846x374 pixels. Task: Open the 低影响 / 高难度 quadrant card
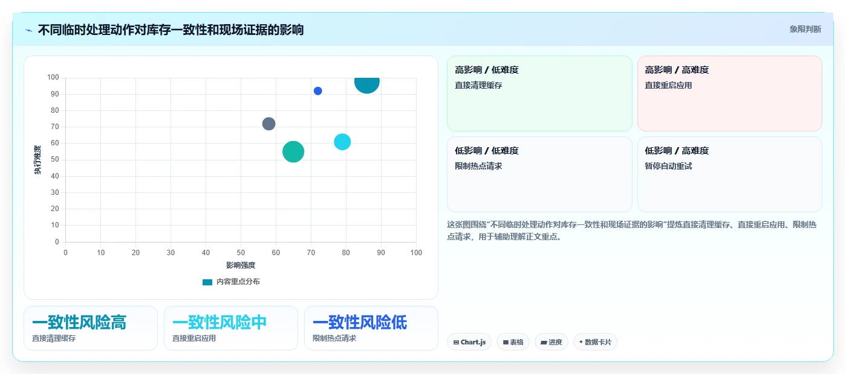point(730,174)
